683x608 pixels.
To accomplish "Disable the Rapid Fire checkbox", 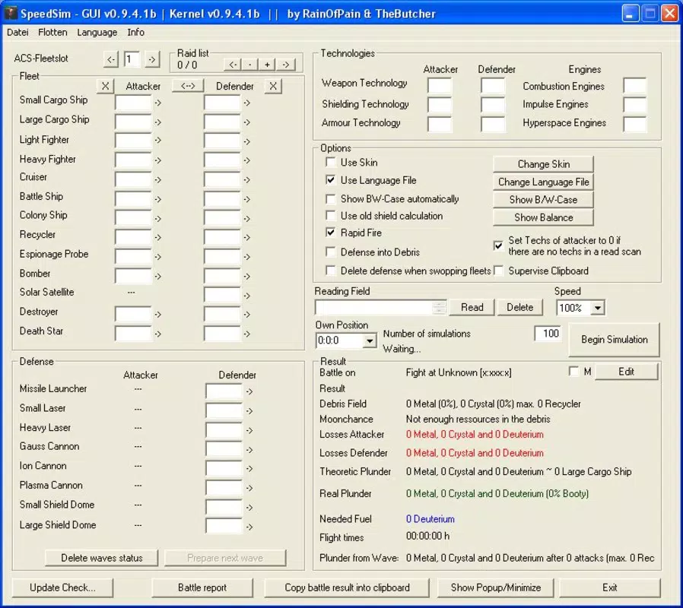I will pyautogui.click(x=331, y=233).
